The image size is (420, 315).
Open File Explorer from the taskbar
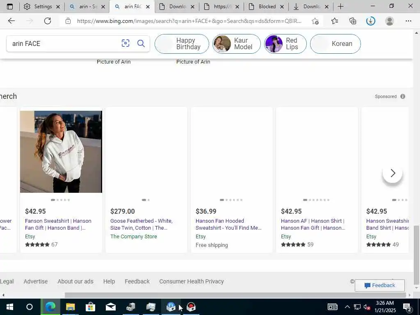coord(70,307)
